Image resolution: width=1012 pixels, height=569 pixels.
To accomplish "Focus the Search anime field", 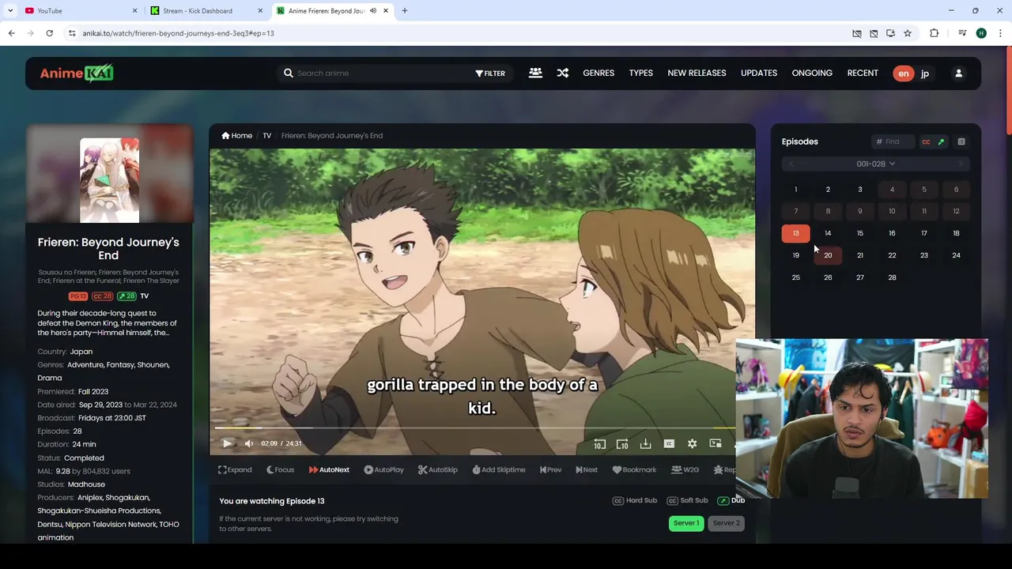I will tap(379, 73).
